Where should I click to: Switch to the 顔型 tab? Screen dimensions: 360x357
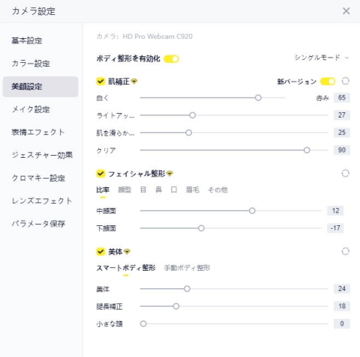(124, 190)
